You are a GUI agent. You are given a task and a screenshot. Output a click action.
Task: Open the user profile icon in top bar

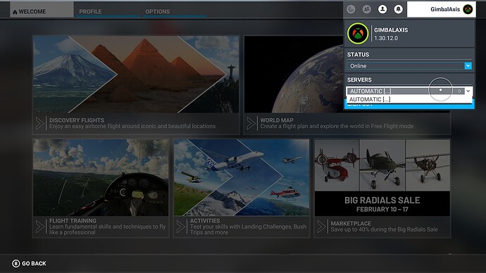tap(382, 9)
